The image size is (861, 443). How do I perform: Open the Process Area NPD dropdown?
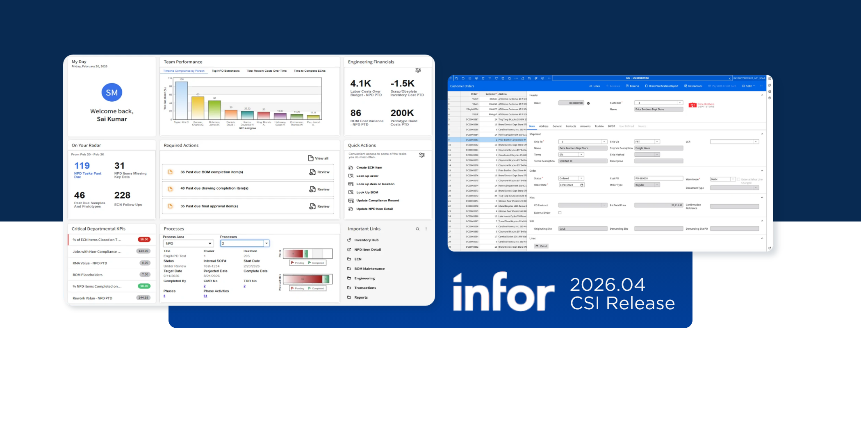click(x=188, y=244)
